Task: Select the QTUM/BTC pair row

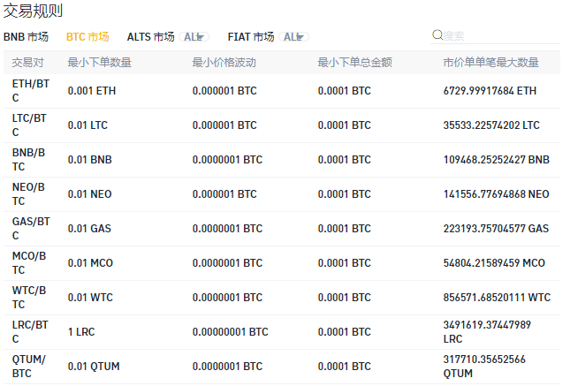Action: pos(31,367)
